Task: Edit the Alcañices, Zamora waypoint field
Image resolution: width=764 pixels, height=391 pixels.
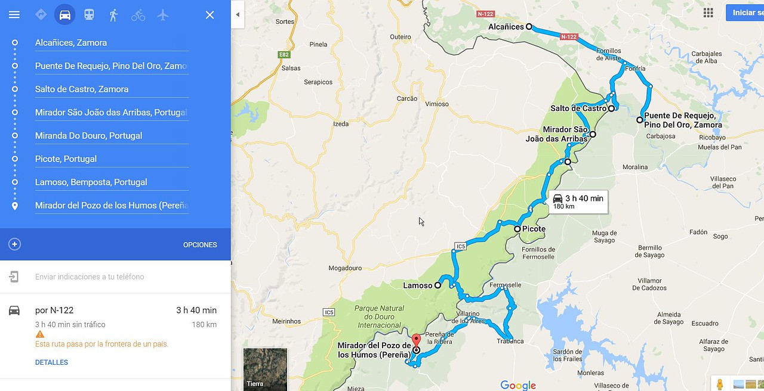Action: 112,43
